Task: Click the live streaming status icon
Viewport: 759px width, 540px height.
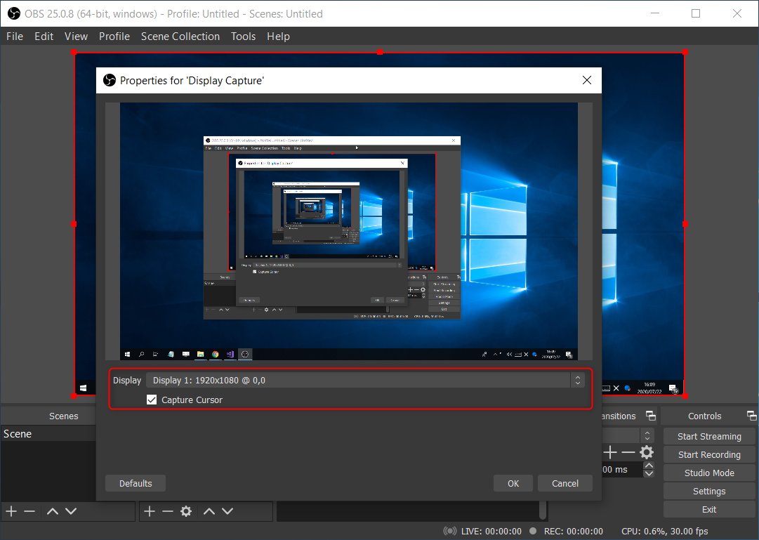Action: (x=449, y=531)
